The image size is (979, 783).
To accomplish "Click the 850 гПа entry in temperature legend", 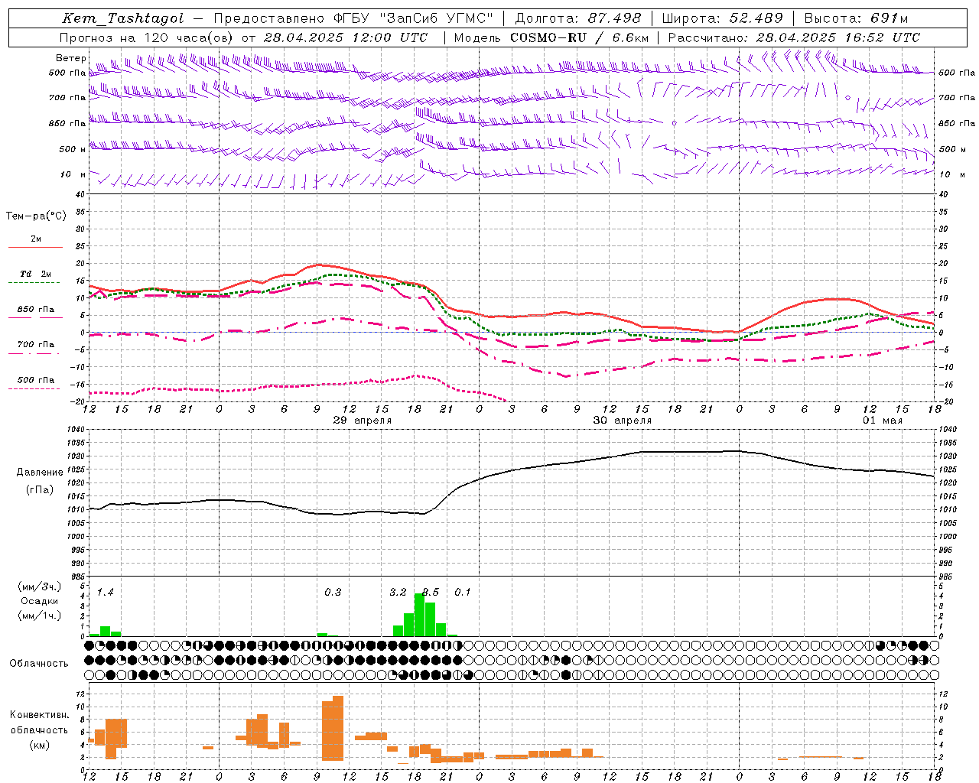I will click(36, 310).
